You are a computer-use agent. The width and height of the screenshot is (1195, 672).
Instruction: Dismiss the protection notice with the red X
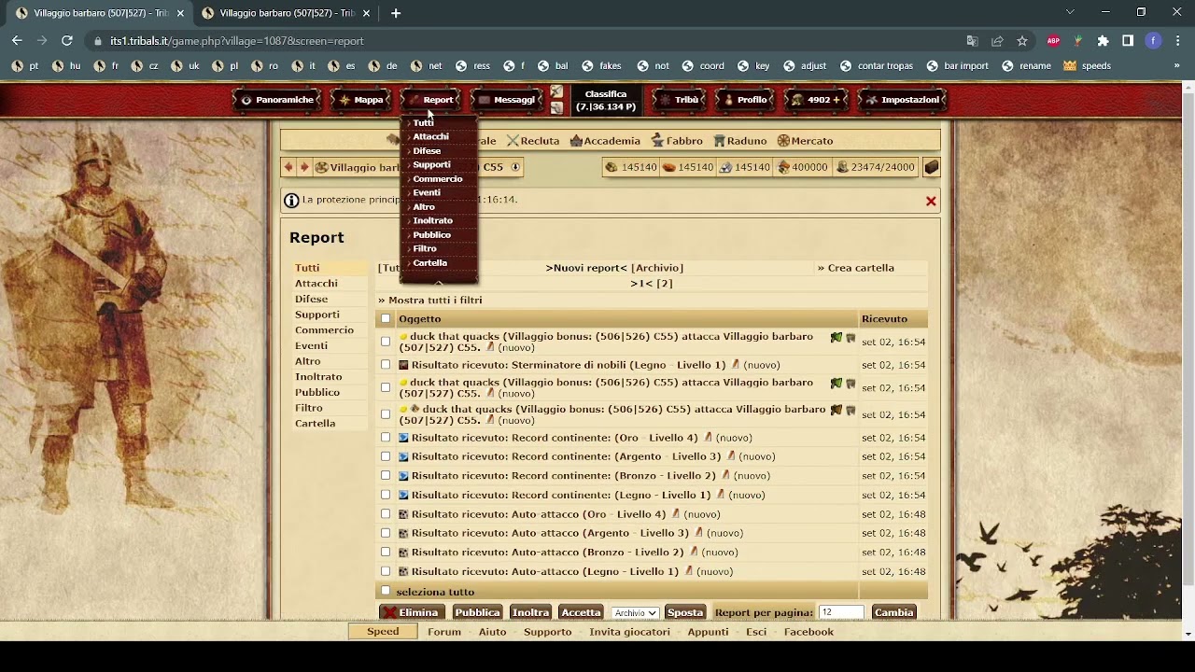(931, 201)
